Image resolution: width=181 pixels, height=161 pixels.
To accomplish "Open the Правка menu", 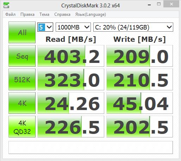I will tap(27, 14).
